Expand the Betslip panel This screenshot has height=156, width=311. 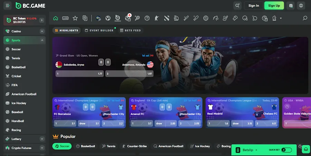[x=250, y=150]
